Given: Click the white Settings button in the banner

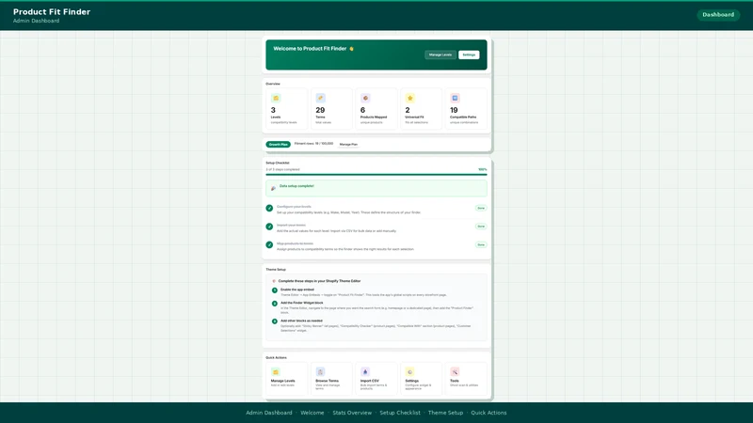Looking at the screenshot, I should [x=469, y=55].
